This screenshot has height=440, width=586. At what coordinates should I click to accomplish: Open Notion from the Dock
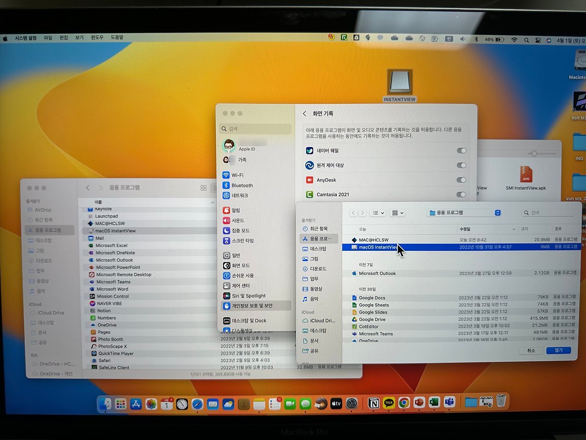click(374, 403)
